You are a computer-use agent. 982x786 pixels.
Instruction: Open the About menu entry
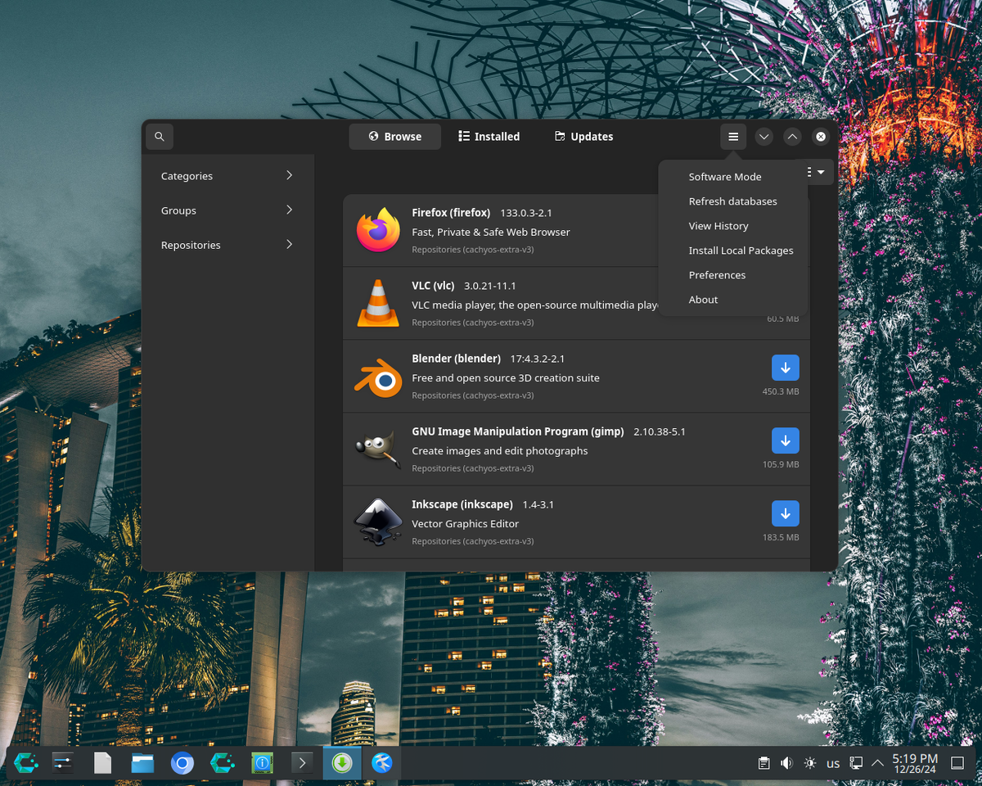pos(703,300)
